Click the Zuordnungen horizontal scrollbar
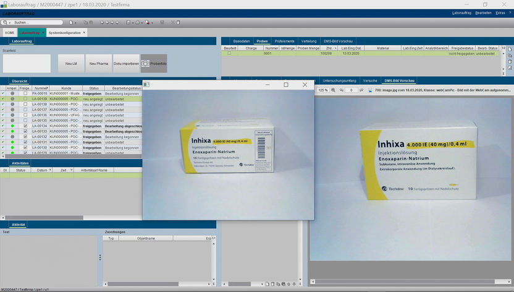 [143, 284]
